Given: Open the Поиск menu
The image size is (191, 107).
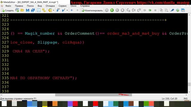Looking at the screenshot, I should tap(30, 6).
